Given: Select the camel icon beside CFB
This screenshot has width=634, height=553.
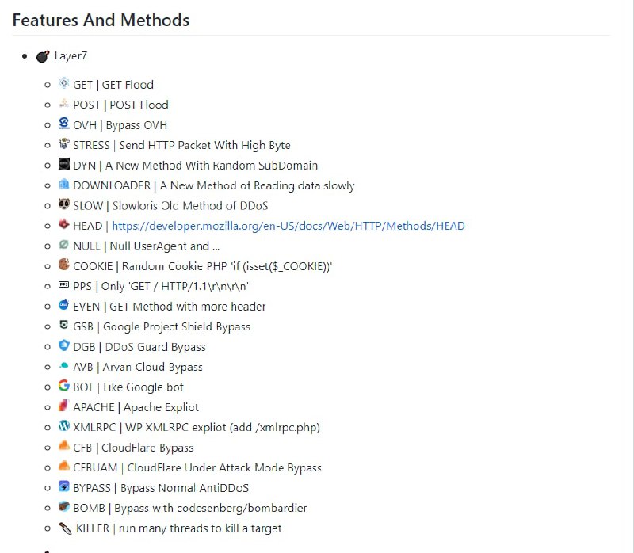Looking at the screenshot, I should [x=63, y=447].
